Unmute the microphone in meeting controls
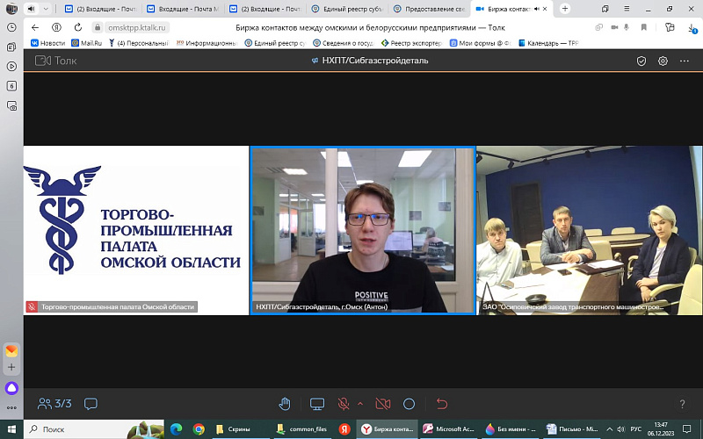This screenshot has width=703, height=439. (x=344, y=404)
